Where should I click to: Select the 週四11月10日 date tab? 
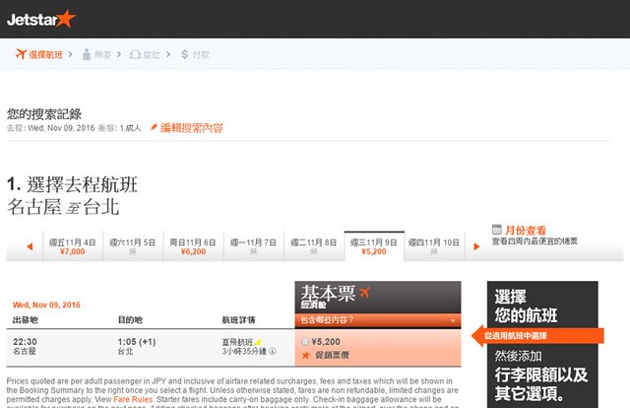pos(434,246)
